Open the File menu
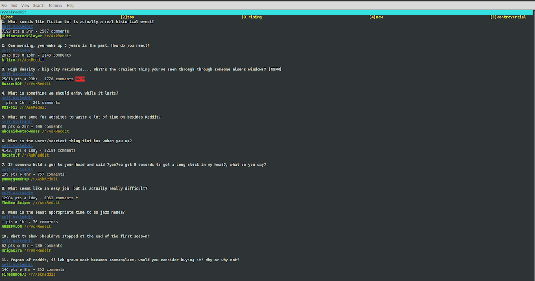 (x=4, y=5)
